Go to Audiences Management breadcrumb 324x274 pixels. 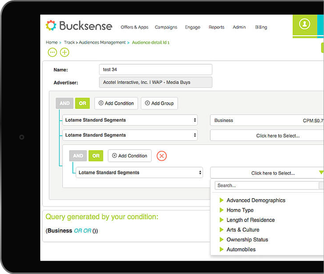pyautogui.click(x=102, y=42)
